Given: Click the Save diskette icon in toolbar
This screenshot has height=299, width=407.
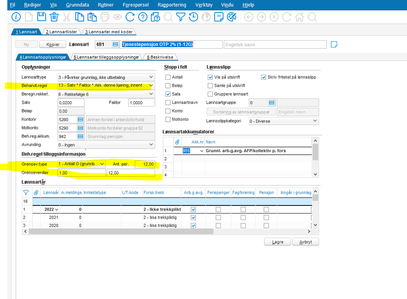Looking at the screenshot, I should coord(41,17).
